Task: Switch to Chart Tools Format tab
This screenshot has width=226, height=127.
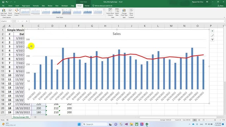Action: 87,6
